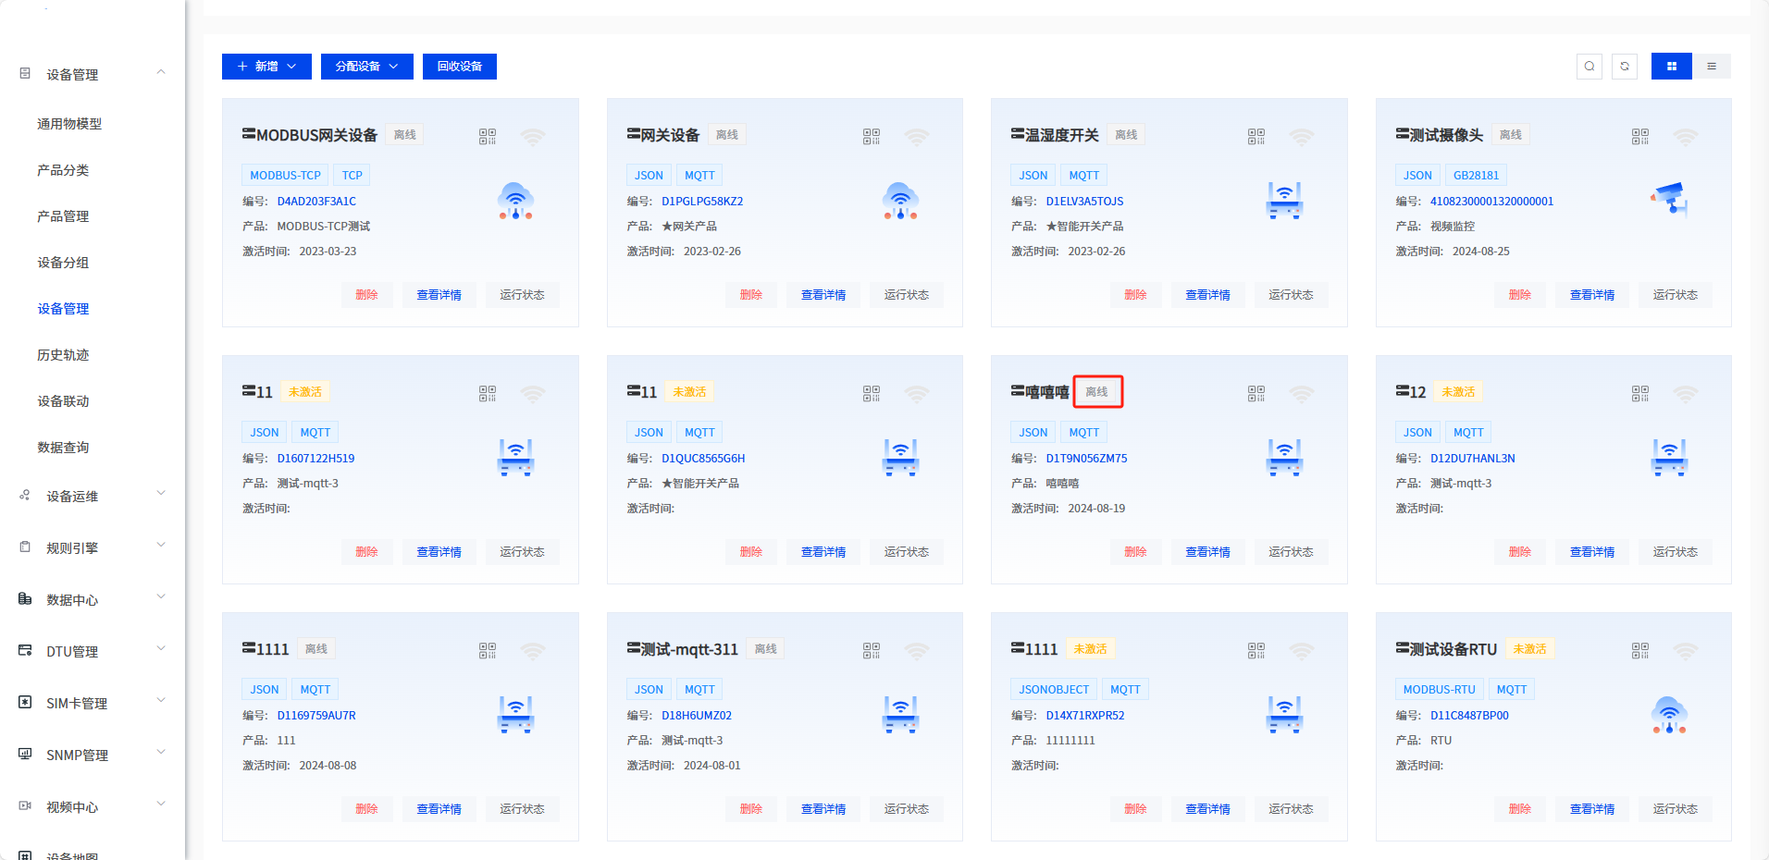Open the 分配设备 dropdown
The image size is (1769, 860).
point(366,67)
